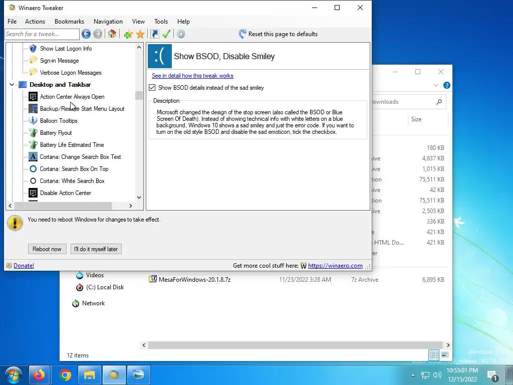Show hidden tray icons chevron
This screenshot has height=385, width=513.
(x=413, y=375)
